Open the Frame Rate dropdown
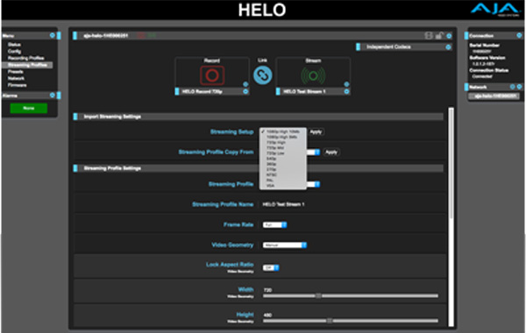The image size is (526, 333). 274,224
